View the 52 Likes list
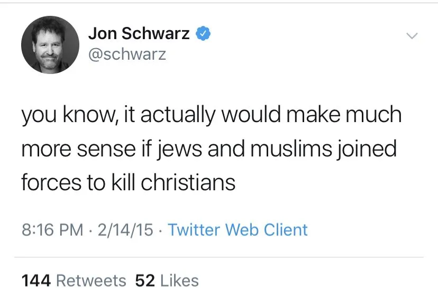 pos(167,280)
